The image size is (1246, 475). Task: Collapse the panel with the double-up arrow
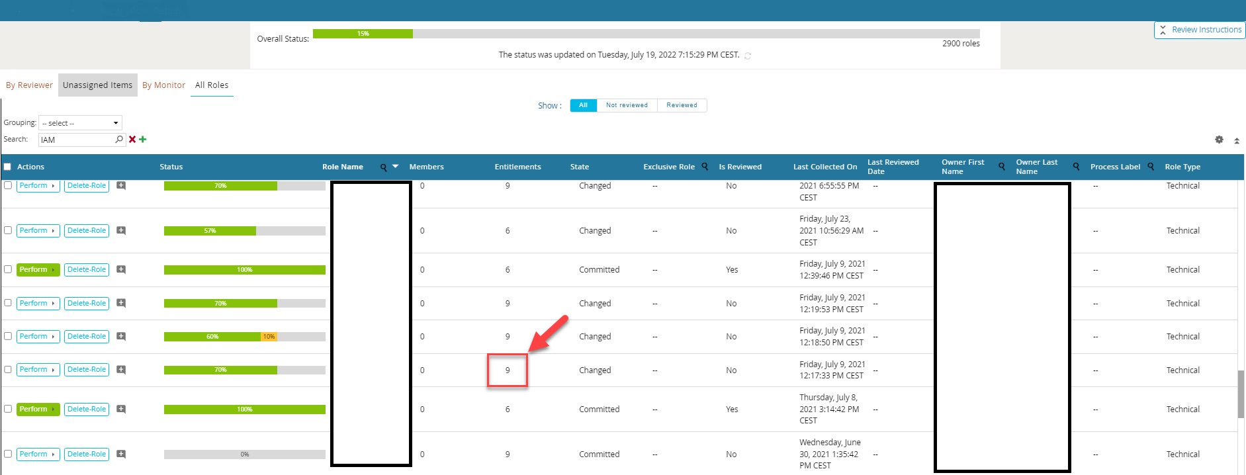(x=1237, y=140)
